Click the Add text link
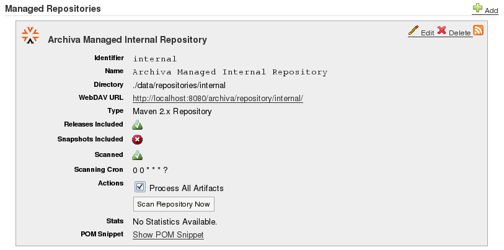 tap(492, 11)
